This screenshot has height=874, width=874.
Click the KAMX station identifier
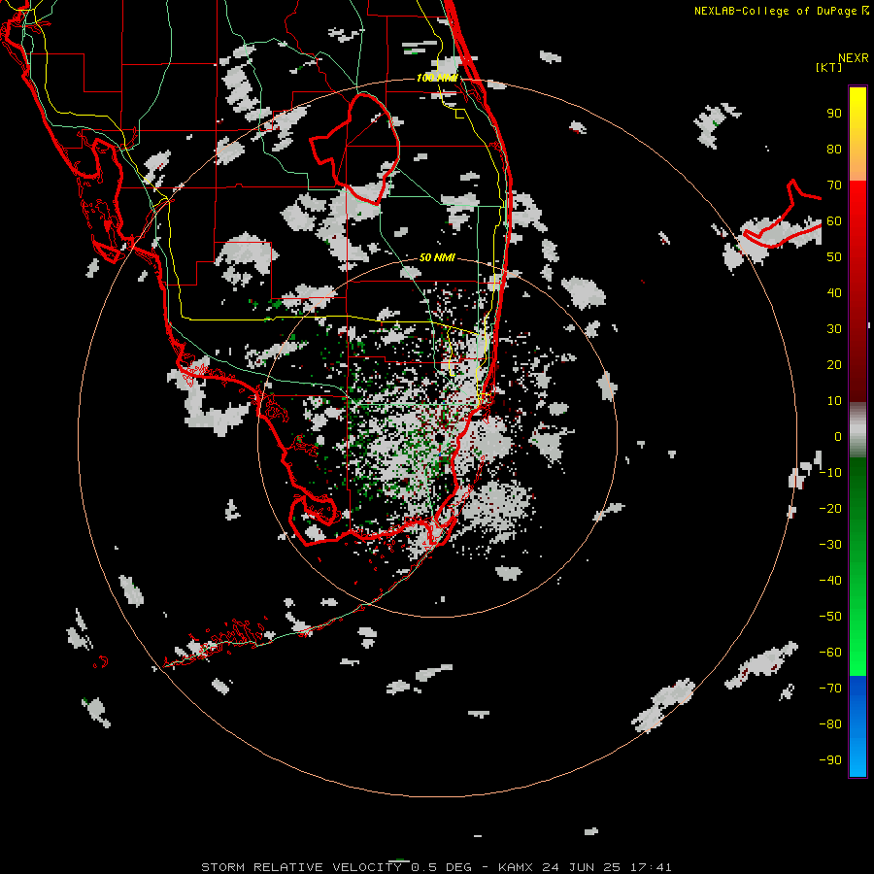tap(516, 867)
